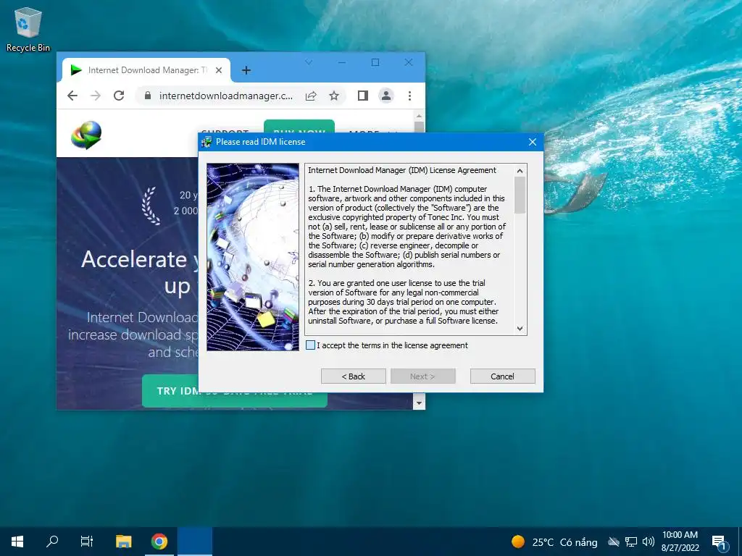Accept the IDM license agreement checkbox

pyautogui.click(x=310, y=345)
